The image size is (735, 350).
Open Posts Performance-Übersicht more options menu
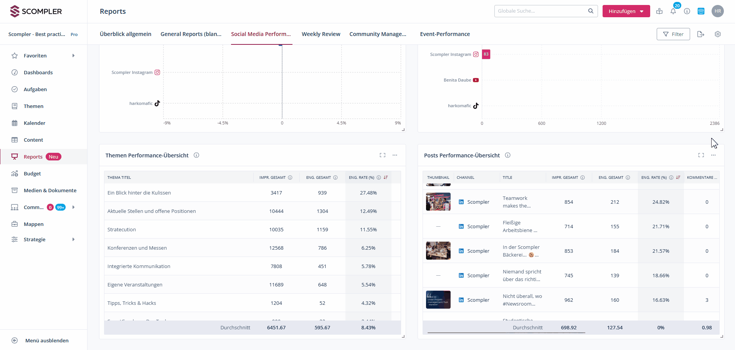[x=713, y=155]
